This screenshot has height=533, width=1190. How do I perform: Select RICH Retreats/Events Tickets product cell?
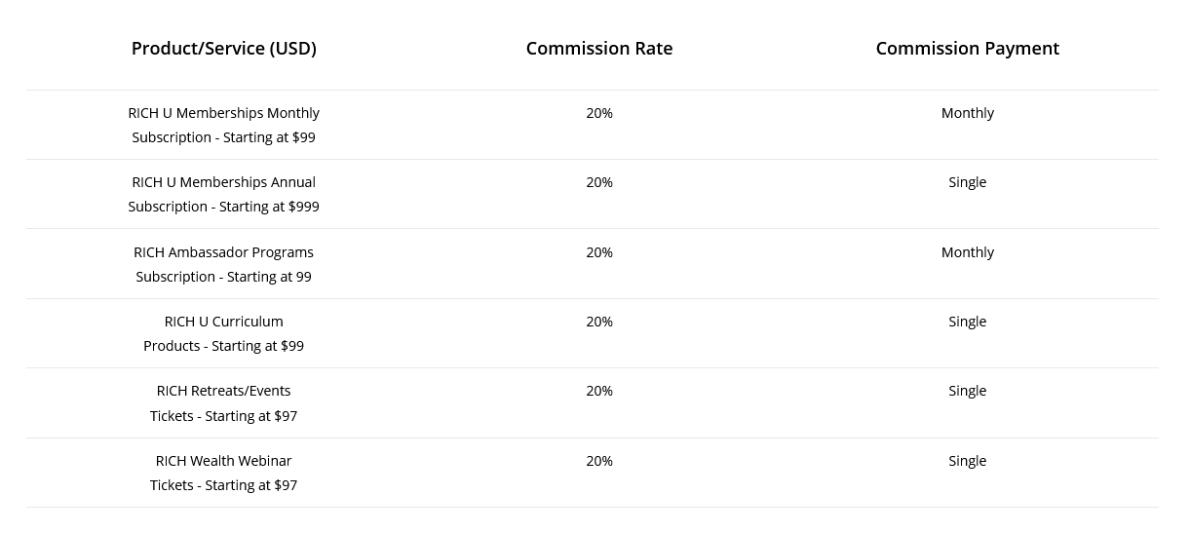point(223,402)
